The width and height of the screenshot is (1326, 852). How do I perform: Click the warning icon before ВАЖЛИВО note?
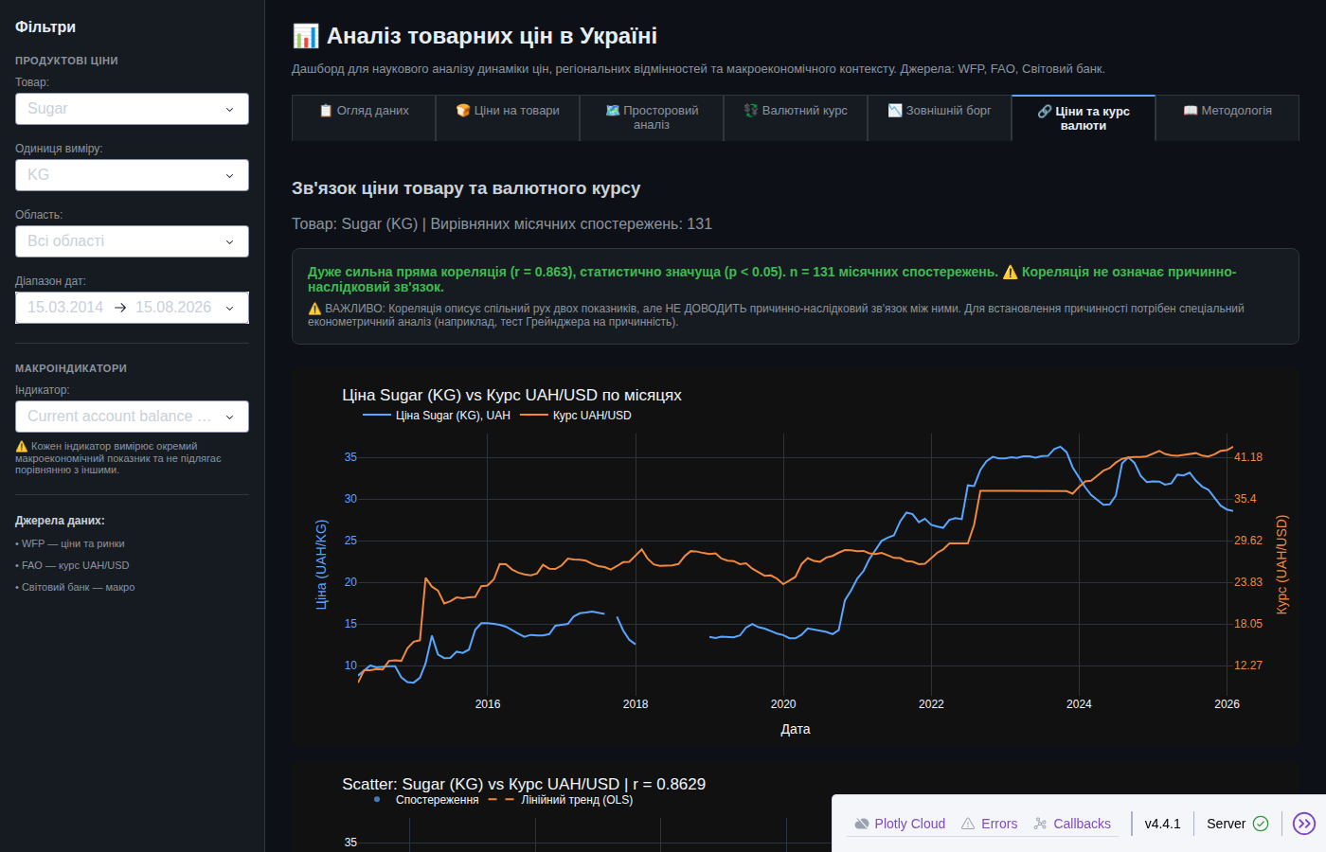pos(314,309)
